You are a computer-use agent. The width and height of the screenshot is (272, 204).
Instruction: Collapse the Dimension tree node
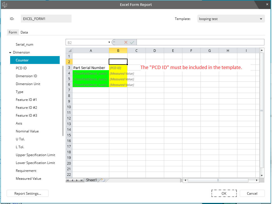click(10, 52)
